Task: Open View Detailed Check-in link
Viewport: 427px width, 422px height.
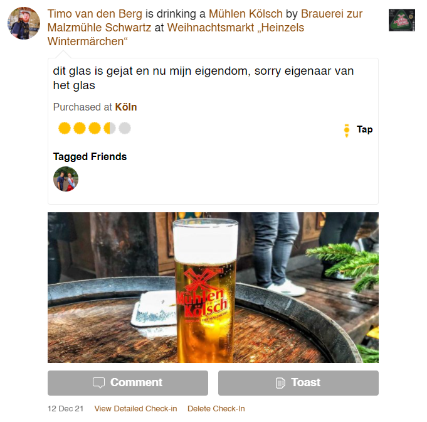Action: coord(135,409)
